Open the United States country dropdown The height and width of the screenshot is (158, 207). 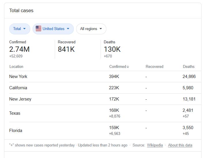pos(53,29)
